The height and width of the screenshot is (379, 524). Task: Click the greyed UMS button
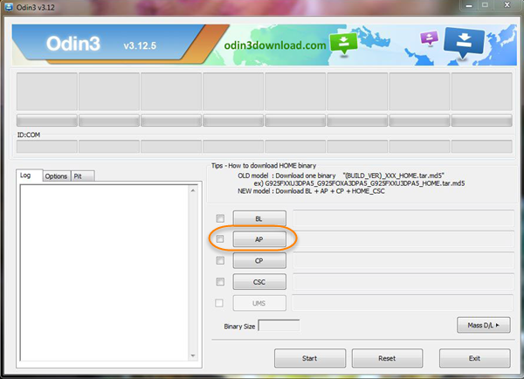coord(259,303)
